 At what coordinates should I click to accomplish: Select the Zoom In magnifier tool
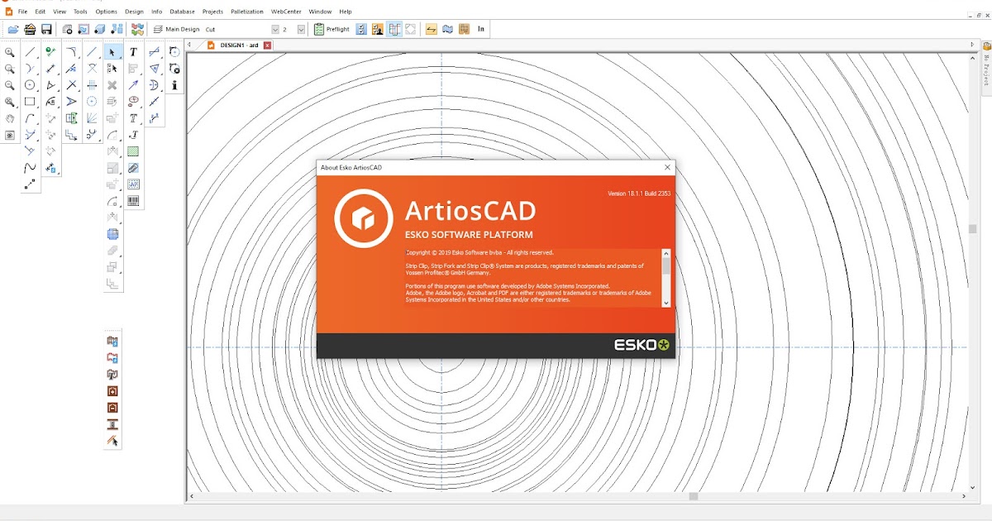[x=10, y=52]
